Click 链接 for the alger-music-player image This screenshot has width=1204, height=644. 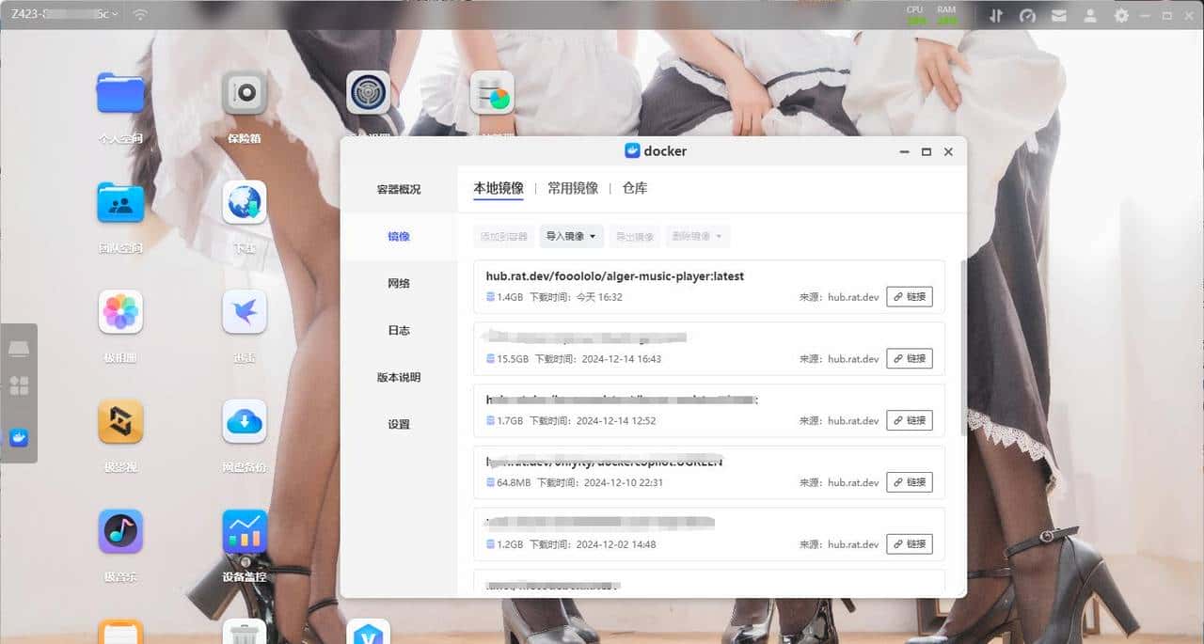(x=909, y=296)
